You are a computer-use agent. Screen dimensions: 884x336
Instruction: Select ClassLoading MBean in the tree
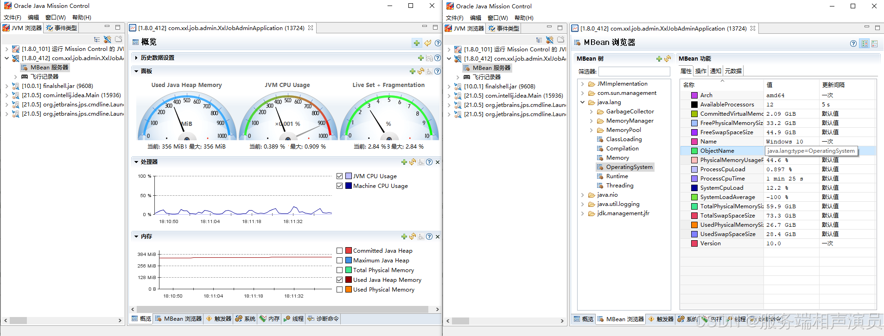[x=623, y=139]
